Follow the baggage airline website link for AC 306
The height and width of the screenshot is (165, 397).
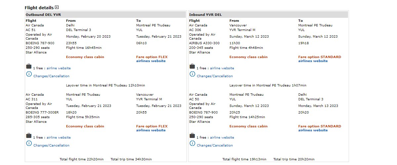click(x=222, y=68)
